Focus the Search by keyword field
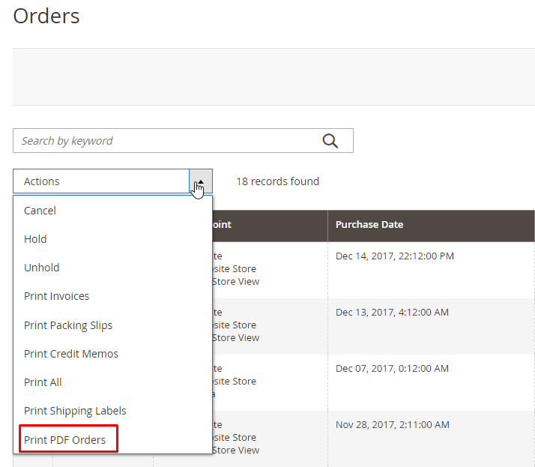Image resolution: width=535 pixels, height=467 pixels. (165, 141)
